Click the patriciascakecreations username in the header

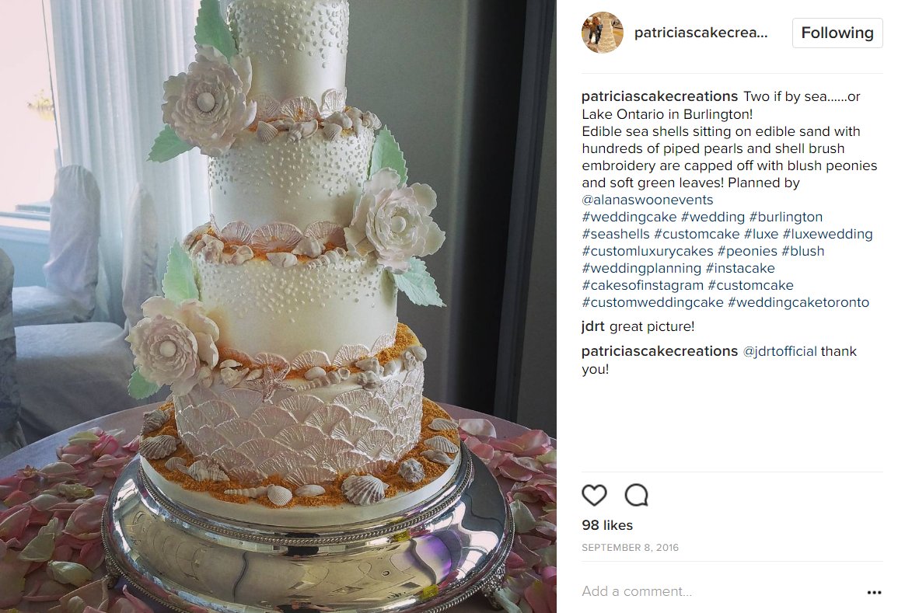point(701,33)
